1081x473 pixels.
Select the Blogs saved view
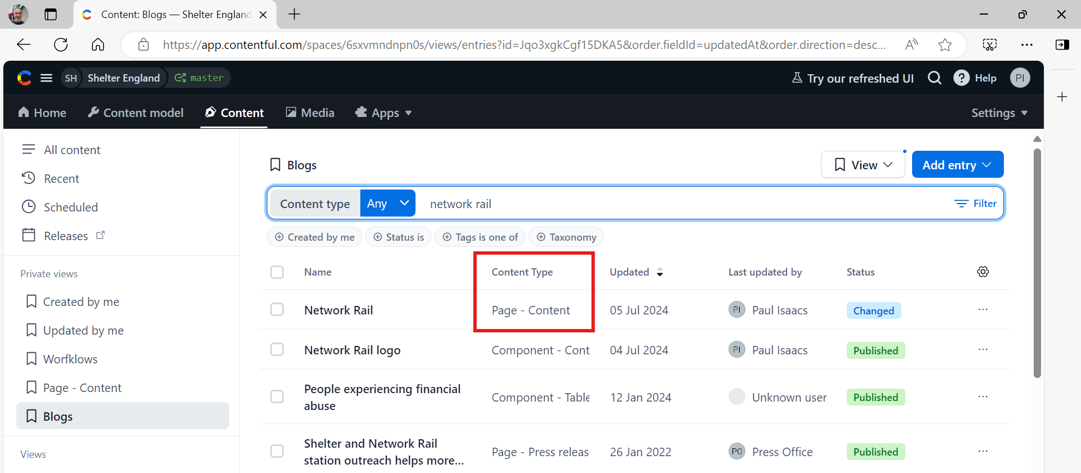tap(123, 416)
